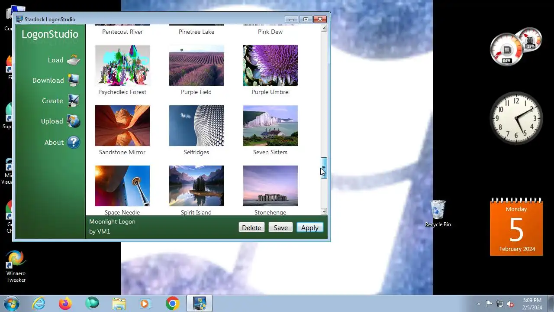
Task: Open the Winaero Tweaker desktop shortcut
Action: [x=16, y=266]
